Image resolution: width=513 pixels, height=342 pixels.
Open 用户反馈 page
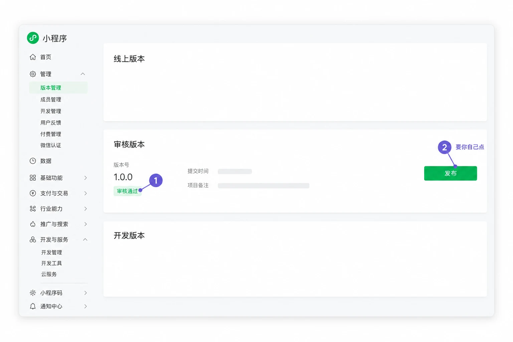[x=51, y=123]
